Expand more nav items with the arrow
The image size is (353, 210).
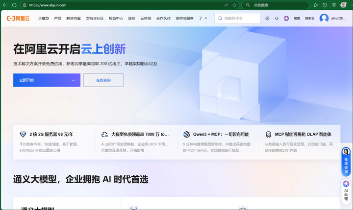pyautogui.click(x=206, y=18)
